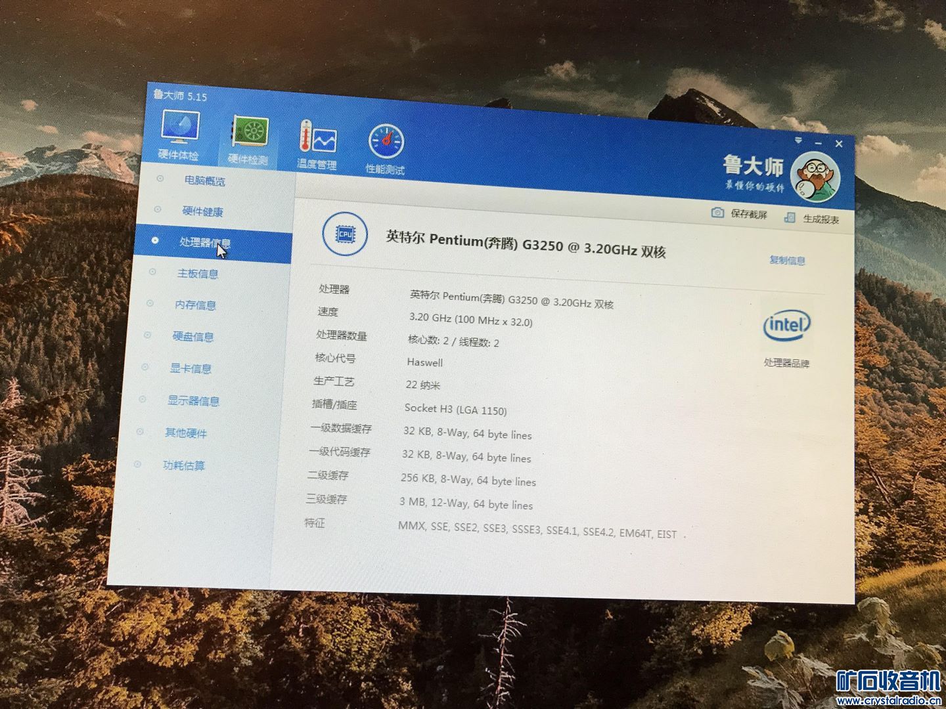946x709 pixels.
Task: Minimize the 鲁大师 window
Action: (x=818, y=142)
